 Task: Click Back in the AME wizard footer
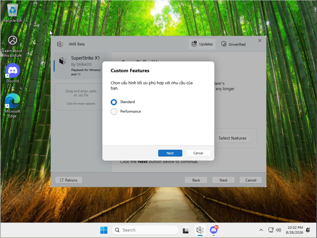(196, 180)
